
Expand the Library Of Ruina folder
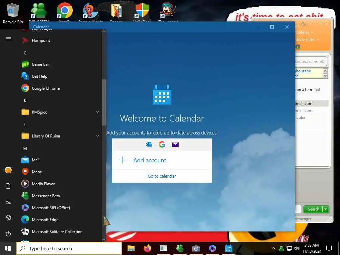click(x=98, y=136)
